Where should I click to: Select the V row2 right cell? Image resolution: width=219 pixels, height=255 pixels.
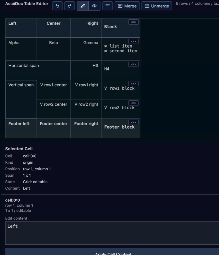(x=86, y=109)
